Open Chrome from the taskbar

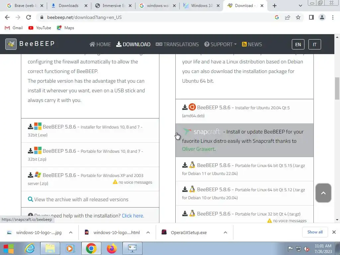click(x=91, y=248)
